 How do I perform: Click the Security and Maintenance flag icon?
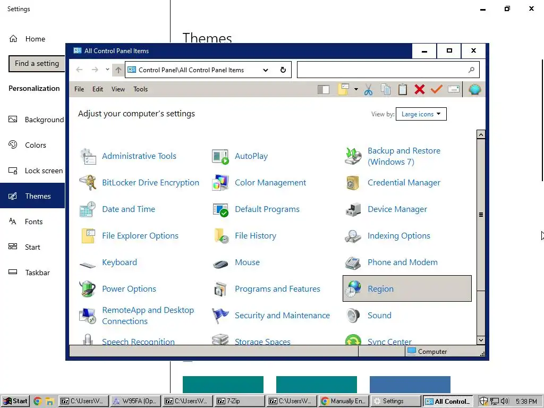(x=220, y=316)
